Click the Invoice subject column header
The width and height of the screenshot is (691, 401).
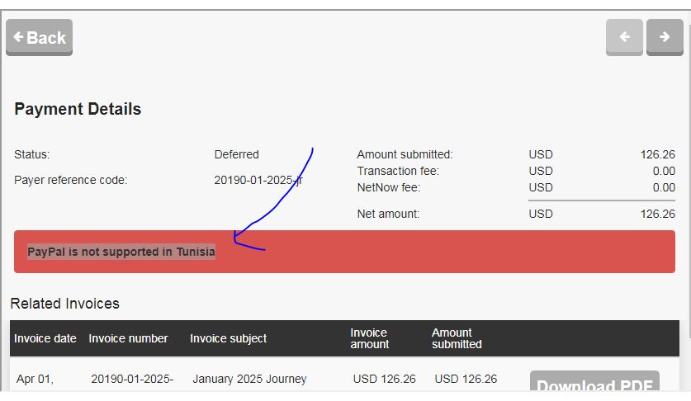pos(228,338)
